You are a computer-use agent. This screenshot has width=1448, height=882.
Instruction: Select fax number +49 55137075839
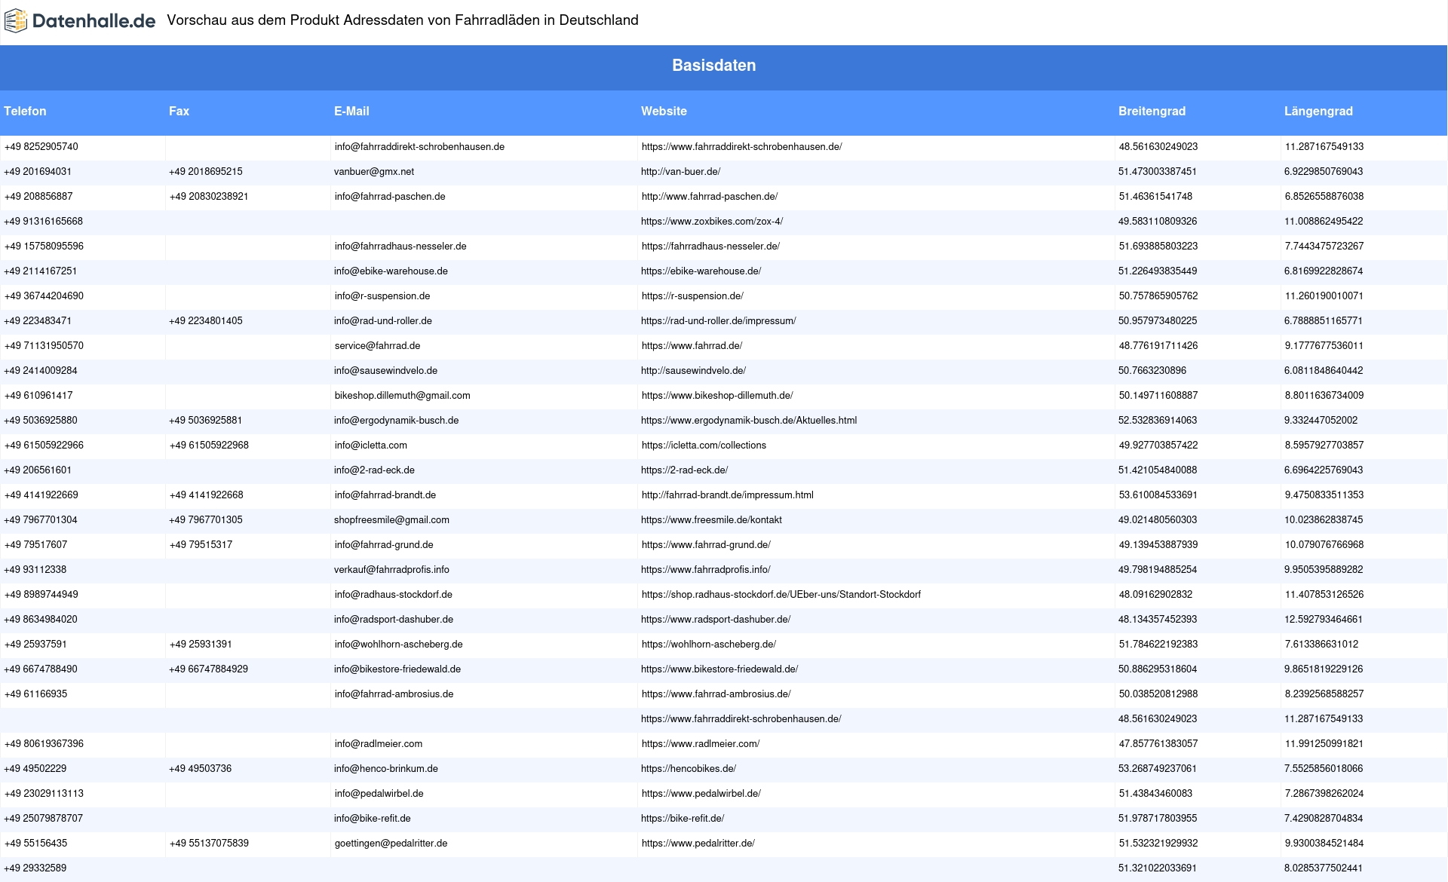209,844
